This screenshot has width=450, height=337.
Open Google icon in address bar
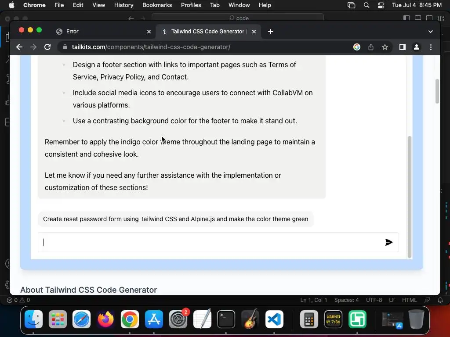pyautogui.click(x=357, y=47)
